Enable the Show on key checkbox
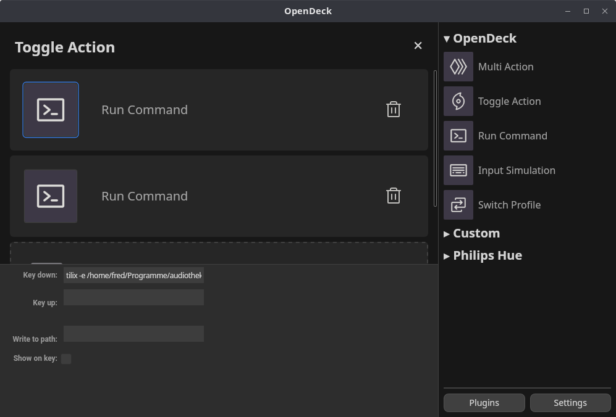Screen dimensions: 616x417 coord(66,358)
